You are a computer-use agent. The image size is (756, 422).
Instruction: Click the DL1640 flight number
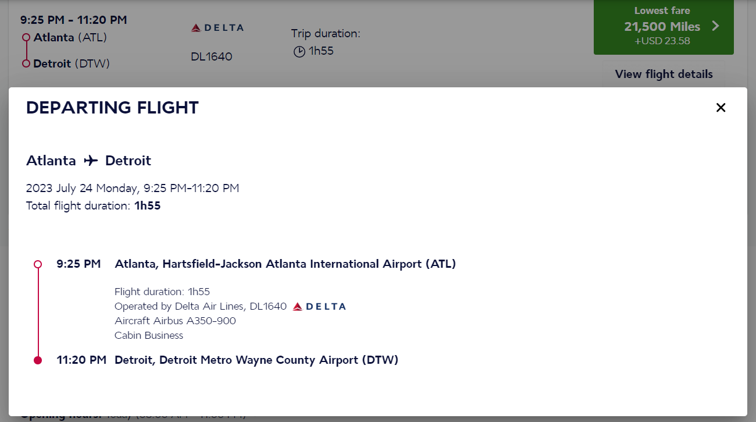(x=211, y=56)
